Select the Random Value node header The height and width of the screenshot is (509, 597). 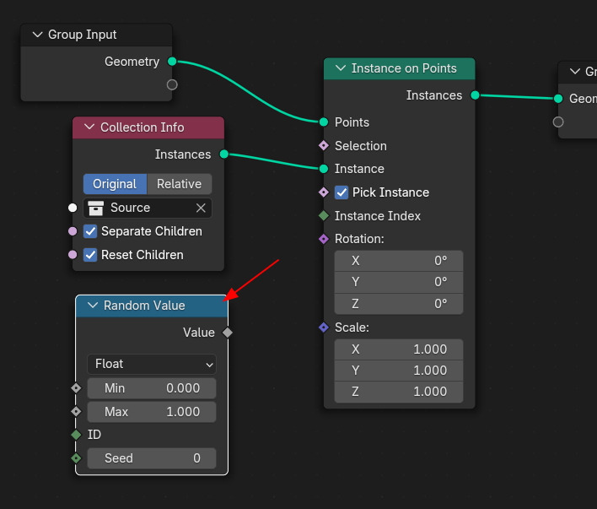point(152,306)
